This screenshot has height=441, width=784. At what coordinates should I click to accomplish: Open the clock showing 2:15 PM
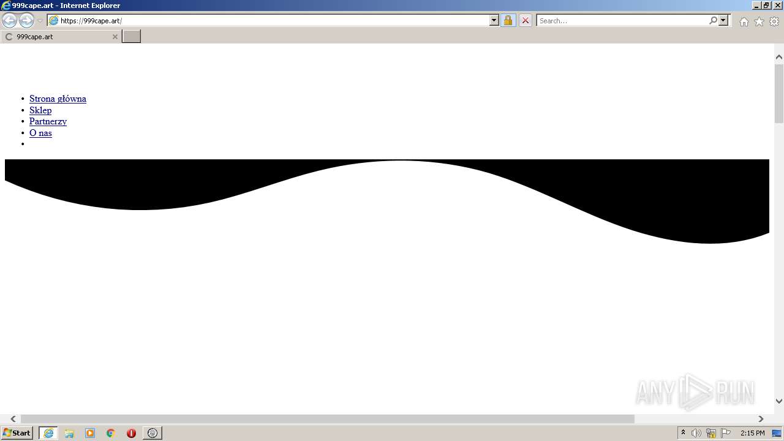752,433
